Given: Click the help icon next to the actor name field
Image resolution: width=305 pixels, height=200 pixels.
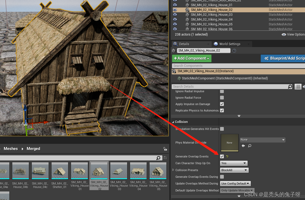Looking at the screenshot, I should tap(234, 51).
